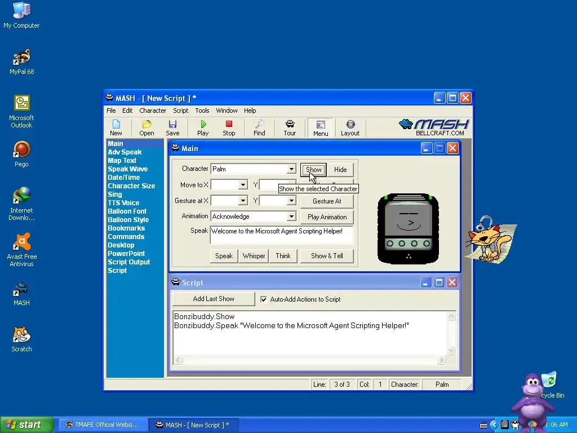Click in the Speak text field

pos(282,235)
